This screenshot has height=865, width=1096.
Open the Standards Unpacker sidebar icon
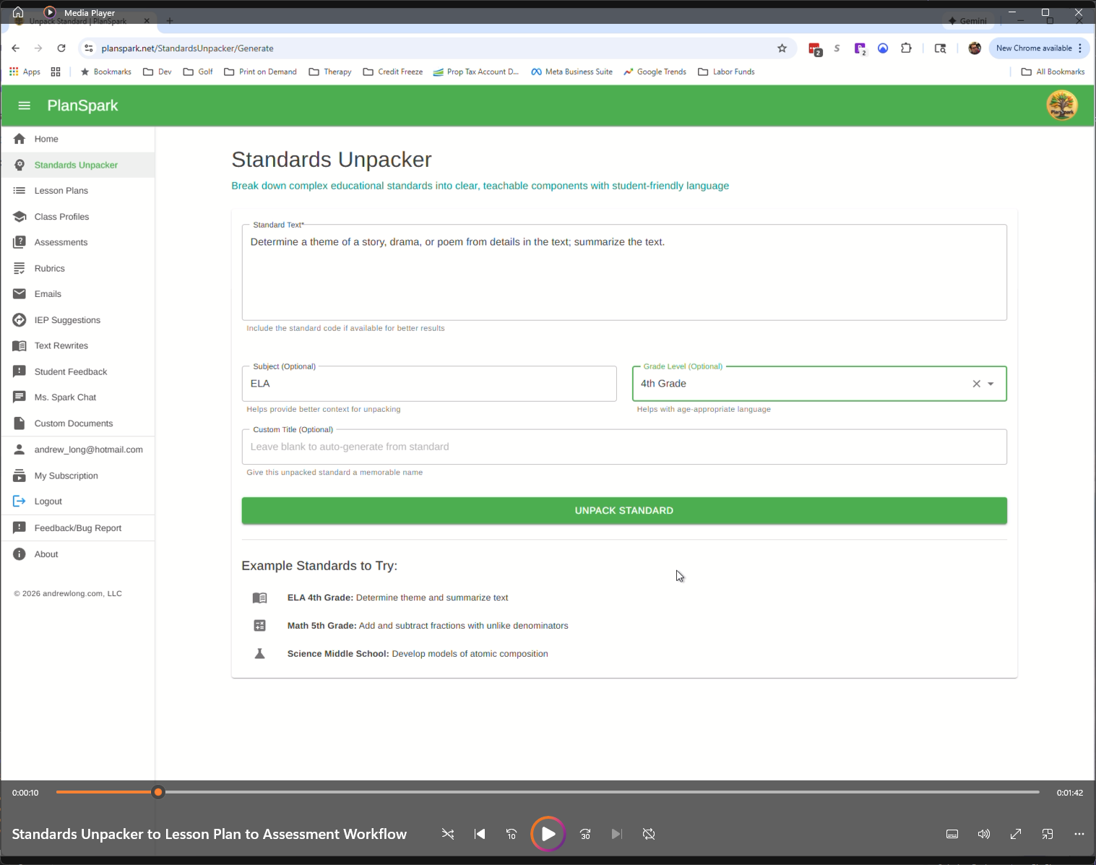tap(20, 165)
